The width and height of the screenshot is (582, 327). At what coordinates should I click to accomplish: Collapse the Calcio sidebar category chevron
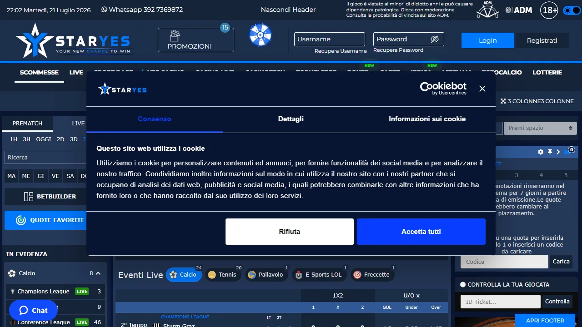pos(98,273)
